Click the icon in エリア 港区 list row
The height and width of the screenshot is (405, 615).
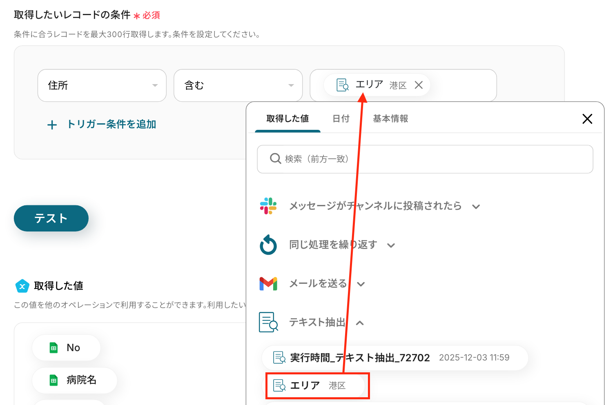pyautogui.click(x=279, y=385)
